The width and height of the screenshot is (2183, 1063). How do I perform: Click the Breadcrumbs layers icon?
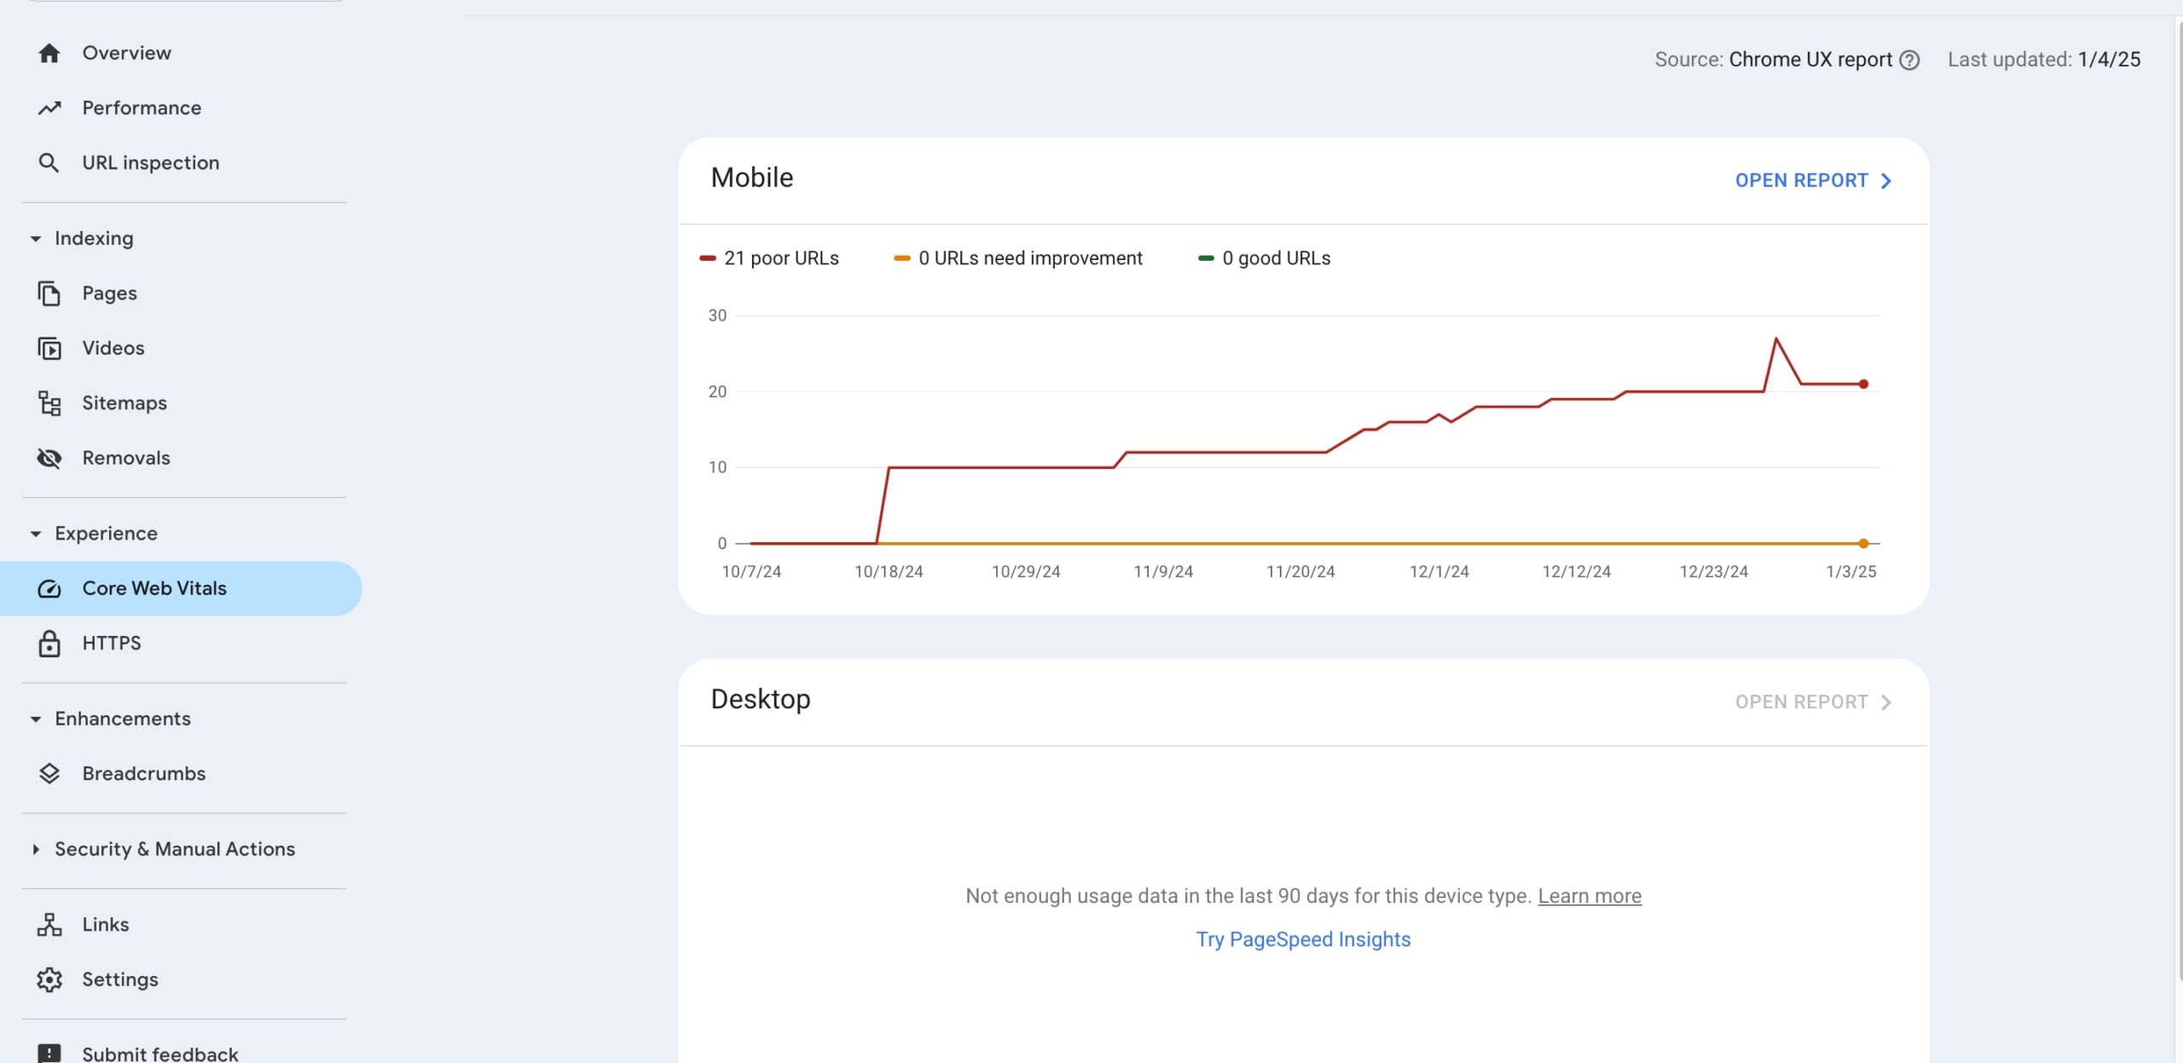click(49, 774)
